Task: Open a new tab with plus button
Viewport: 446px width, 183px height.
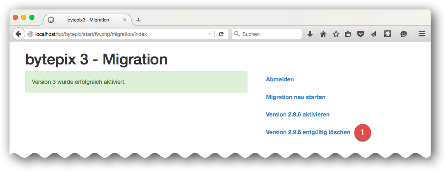Action: click(138, 20)
